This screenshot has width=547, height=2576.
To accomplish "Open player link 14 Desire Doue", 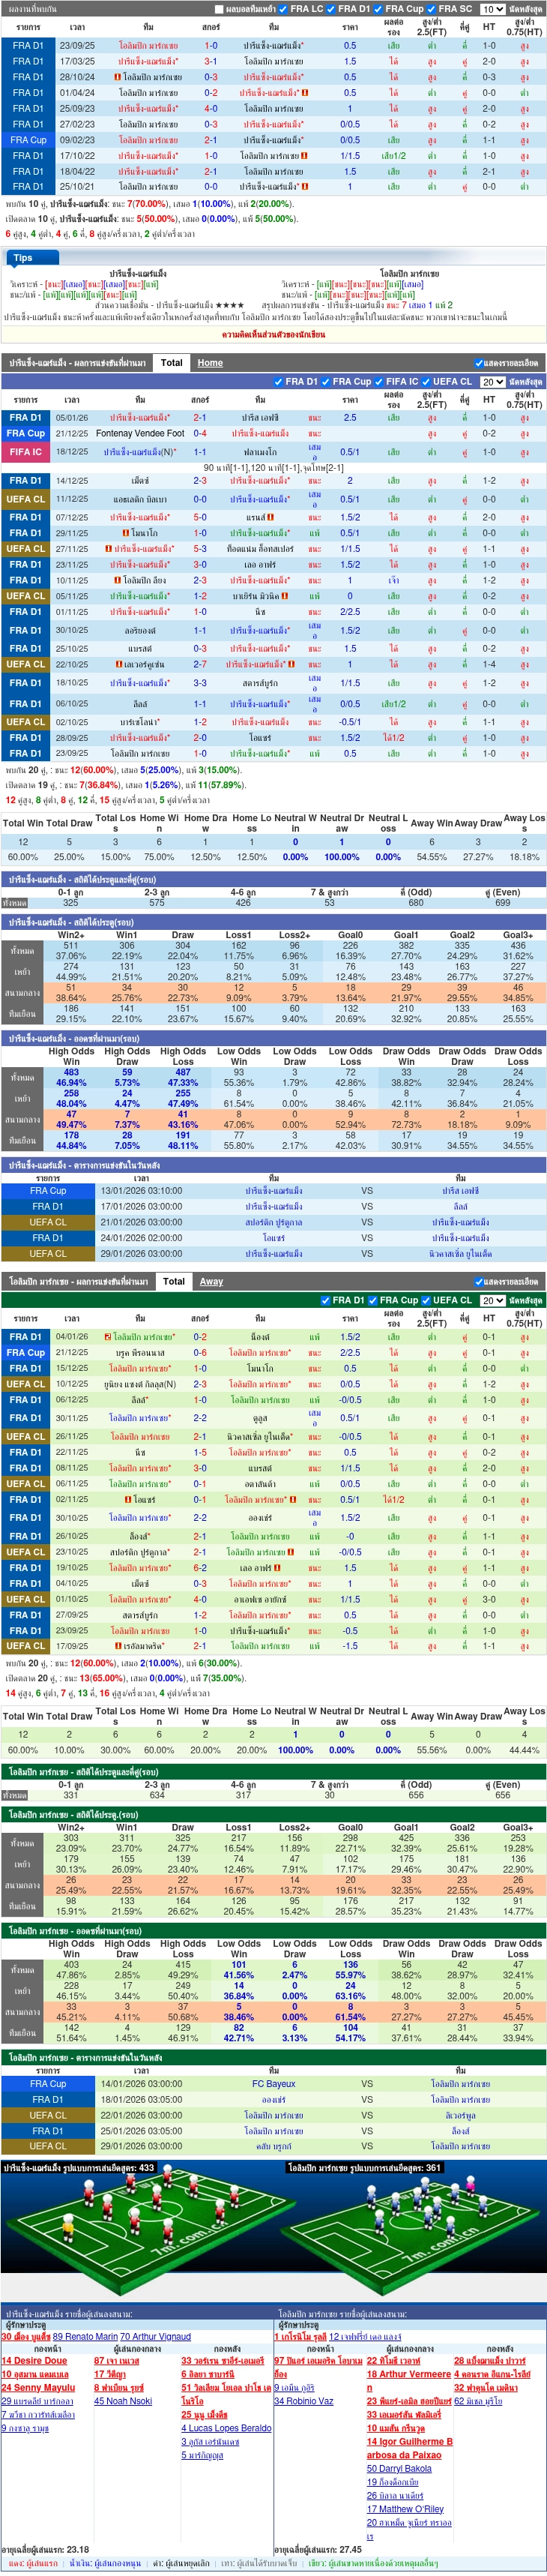I will [x=34, y=2361].
